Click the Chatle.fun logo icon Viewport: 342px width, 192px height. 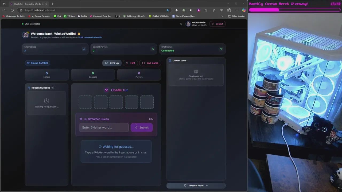(106, 90)
